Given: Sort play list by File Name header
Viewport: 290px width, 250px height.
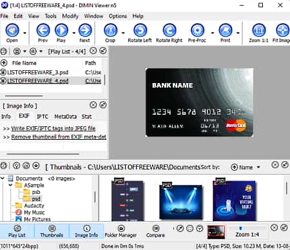Looking at the screenshot, I should [x=24, y=63].
